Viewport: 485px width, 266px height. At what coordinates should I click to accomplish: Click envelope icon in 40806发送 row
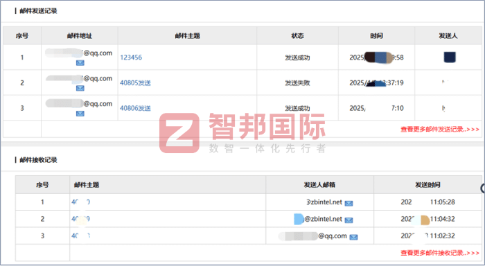coord(80,114)
